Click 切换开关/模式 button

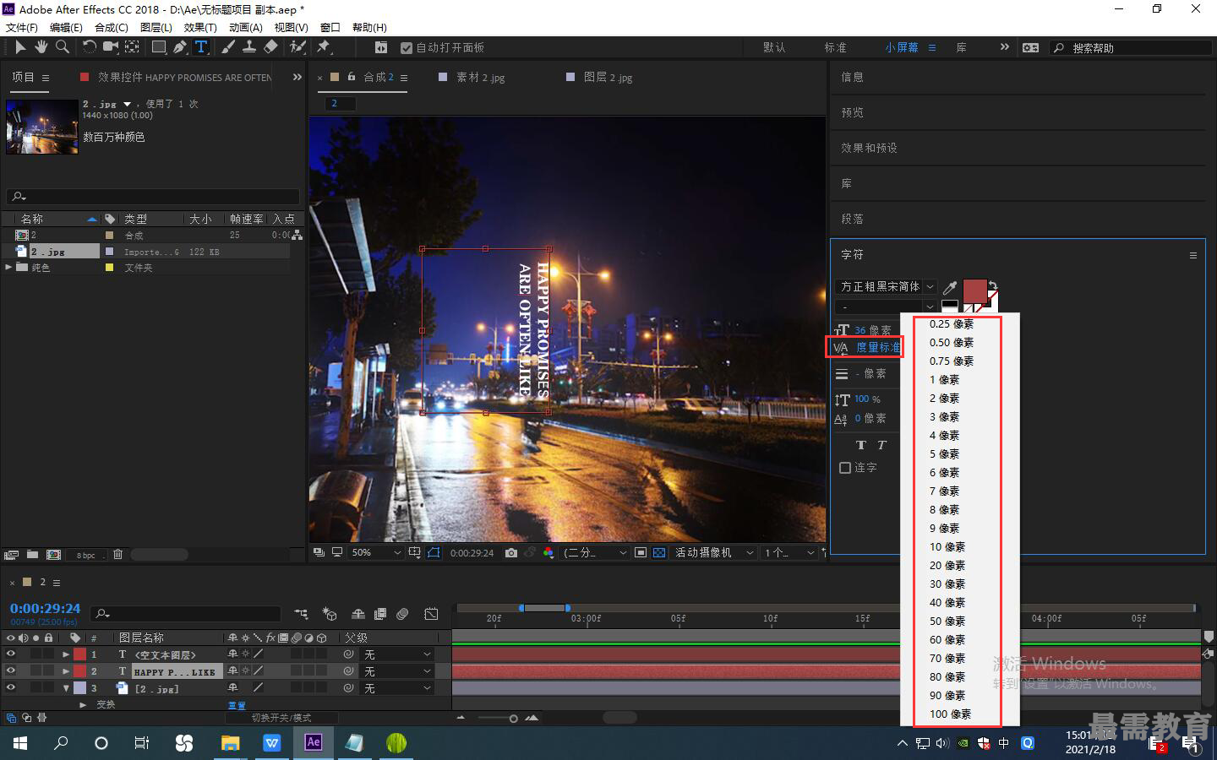tap(281, 718)
